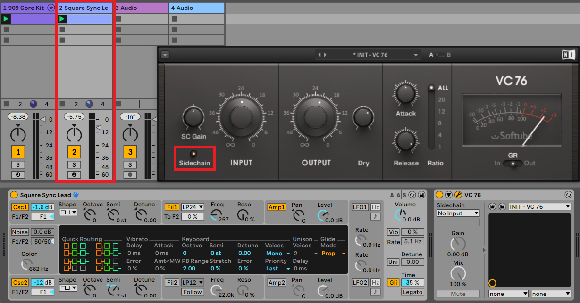This screenshot has height=303, width=580.
Task: Click track 1 pan knob
Action: click(x=18, y=135)
